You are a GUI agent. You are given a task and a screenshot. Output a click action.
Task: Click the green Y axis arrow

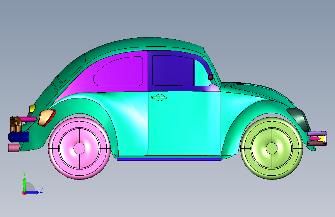[x=25, y=185]
